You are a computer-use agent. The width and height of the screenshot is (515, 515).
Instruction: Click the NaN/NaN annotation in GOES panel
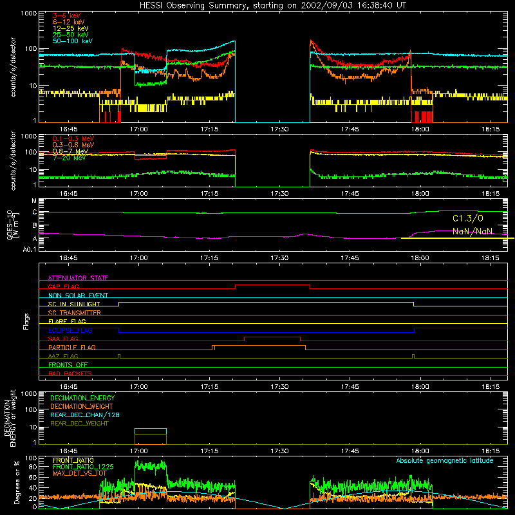point(473,231)
